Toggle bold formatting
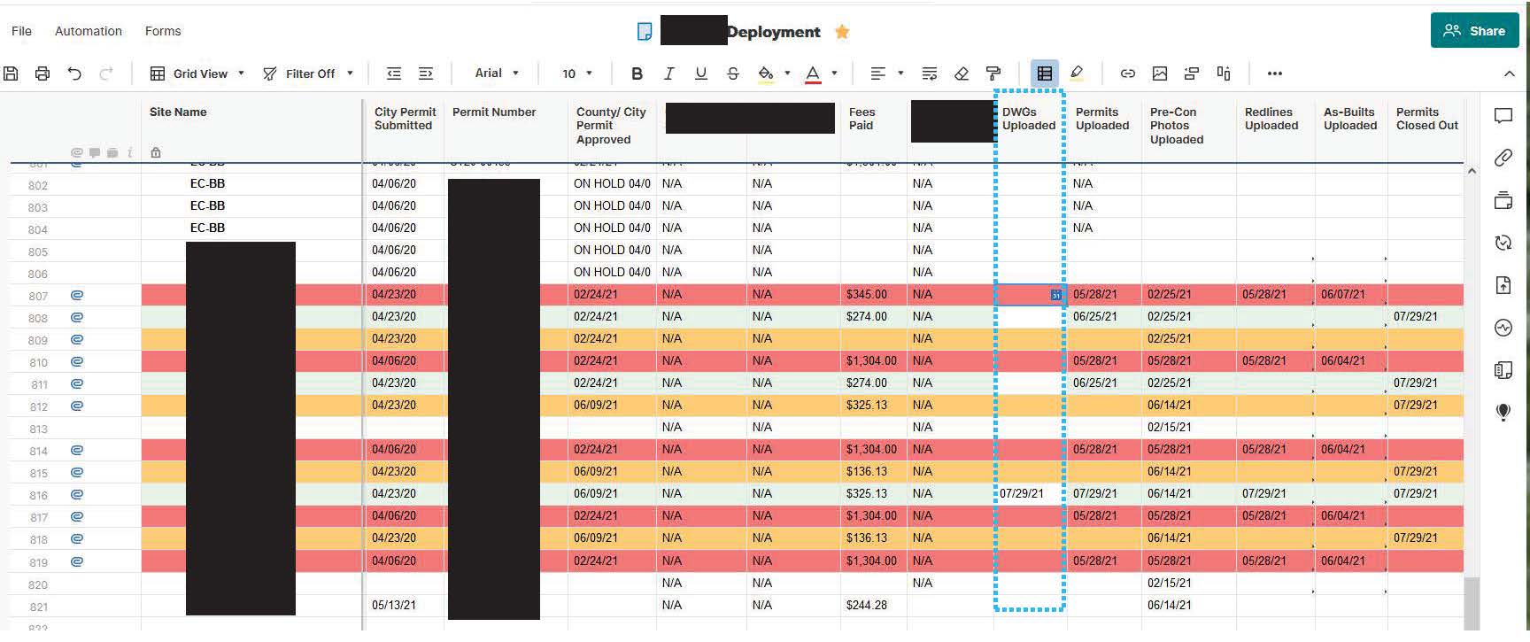1530x642 pixels. tap(637, 73)
